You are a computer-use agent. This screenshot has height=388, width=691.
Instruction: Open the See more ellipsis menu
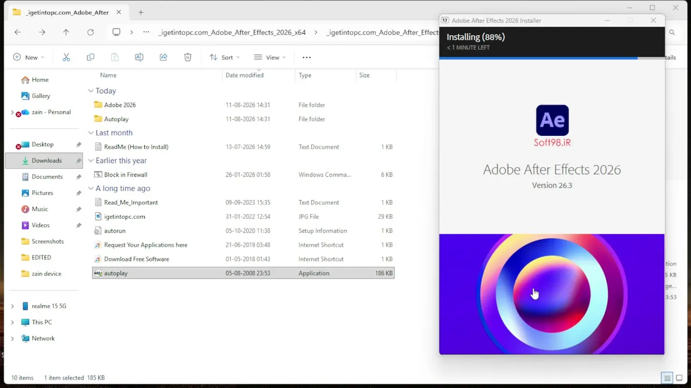pyautogui.click(x=307, y=57)
